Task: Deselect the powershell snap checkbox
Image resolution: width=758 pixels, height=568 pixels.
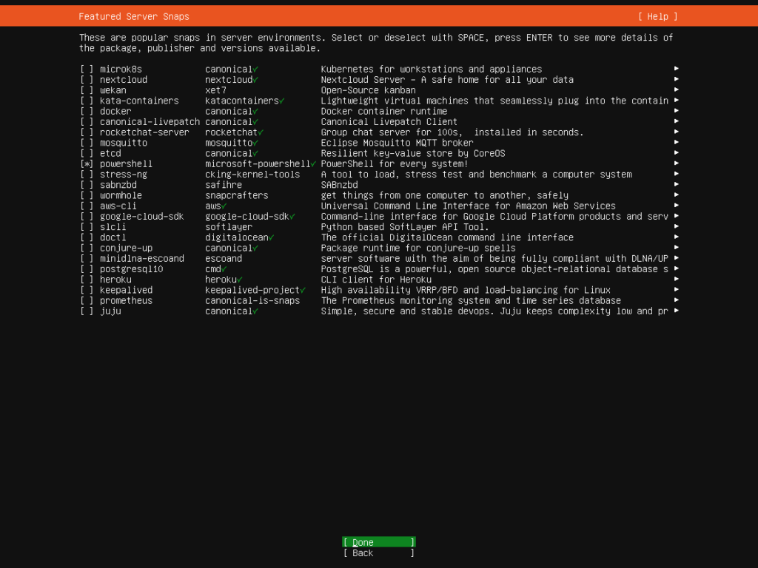Action: click(87, 163)
